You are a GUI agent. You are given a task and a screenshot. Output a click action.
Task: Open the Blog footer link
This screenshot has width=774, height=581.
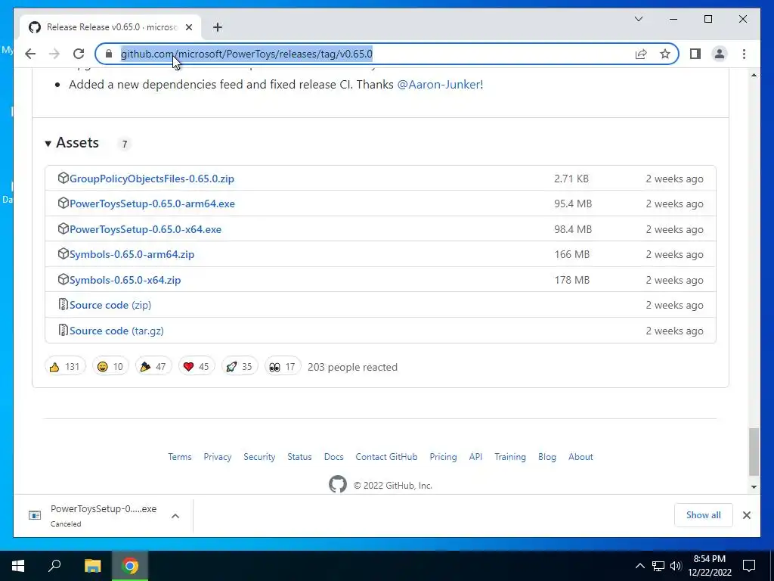[x=547, y=457]
